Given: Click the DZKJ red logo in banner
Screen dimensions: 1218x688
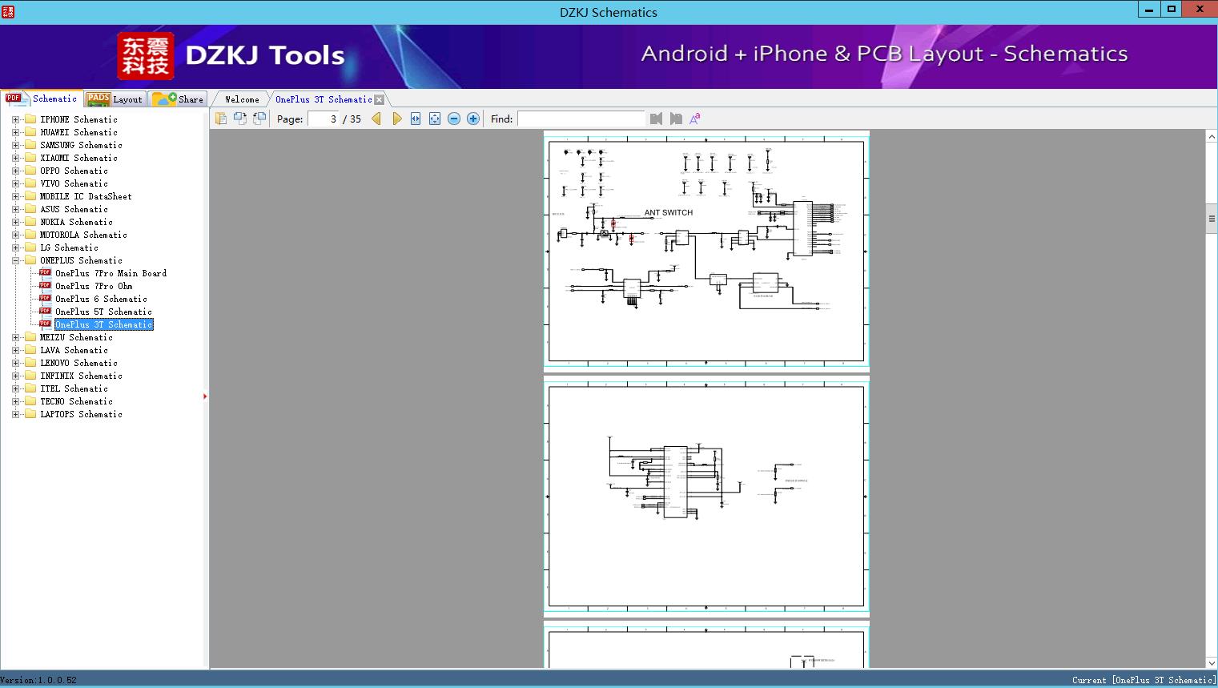Looking at the screenshot, I should click(146, 55).
